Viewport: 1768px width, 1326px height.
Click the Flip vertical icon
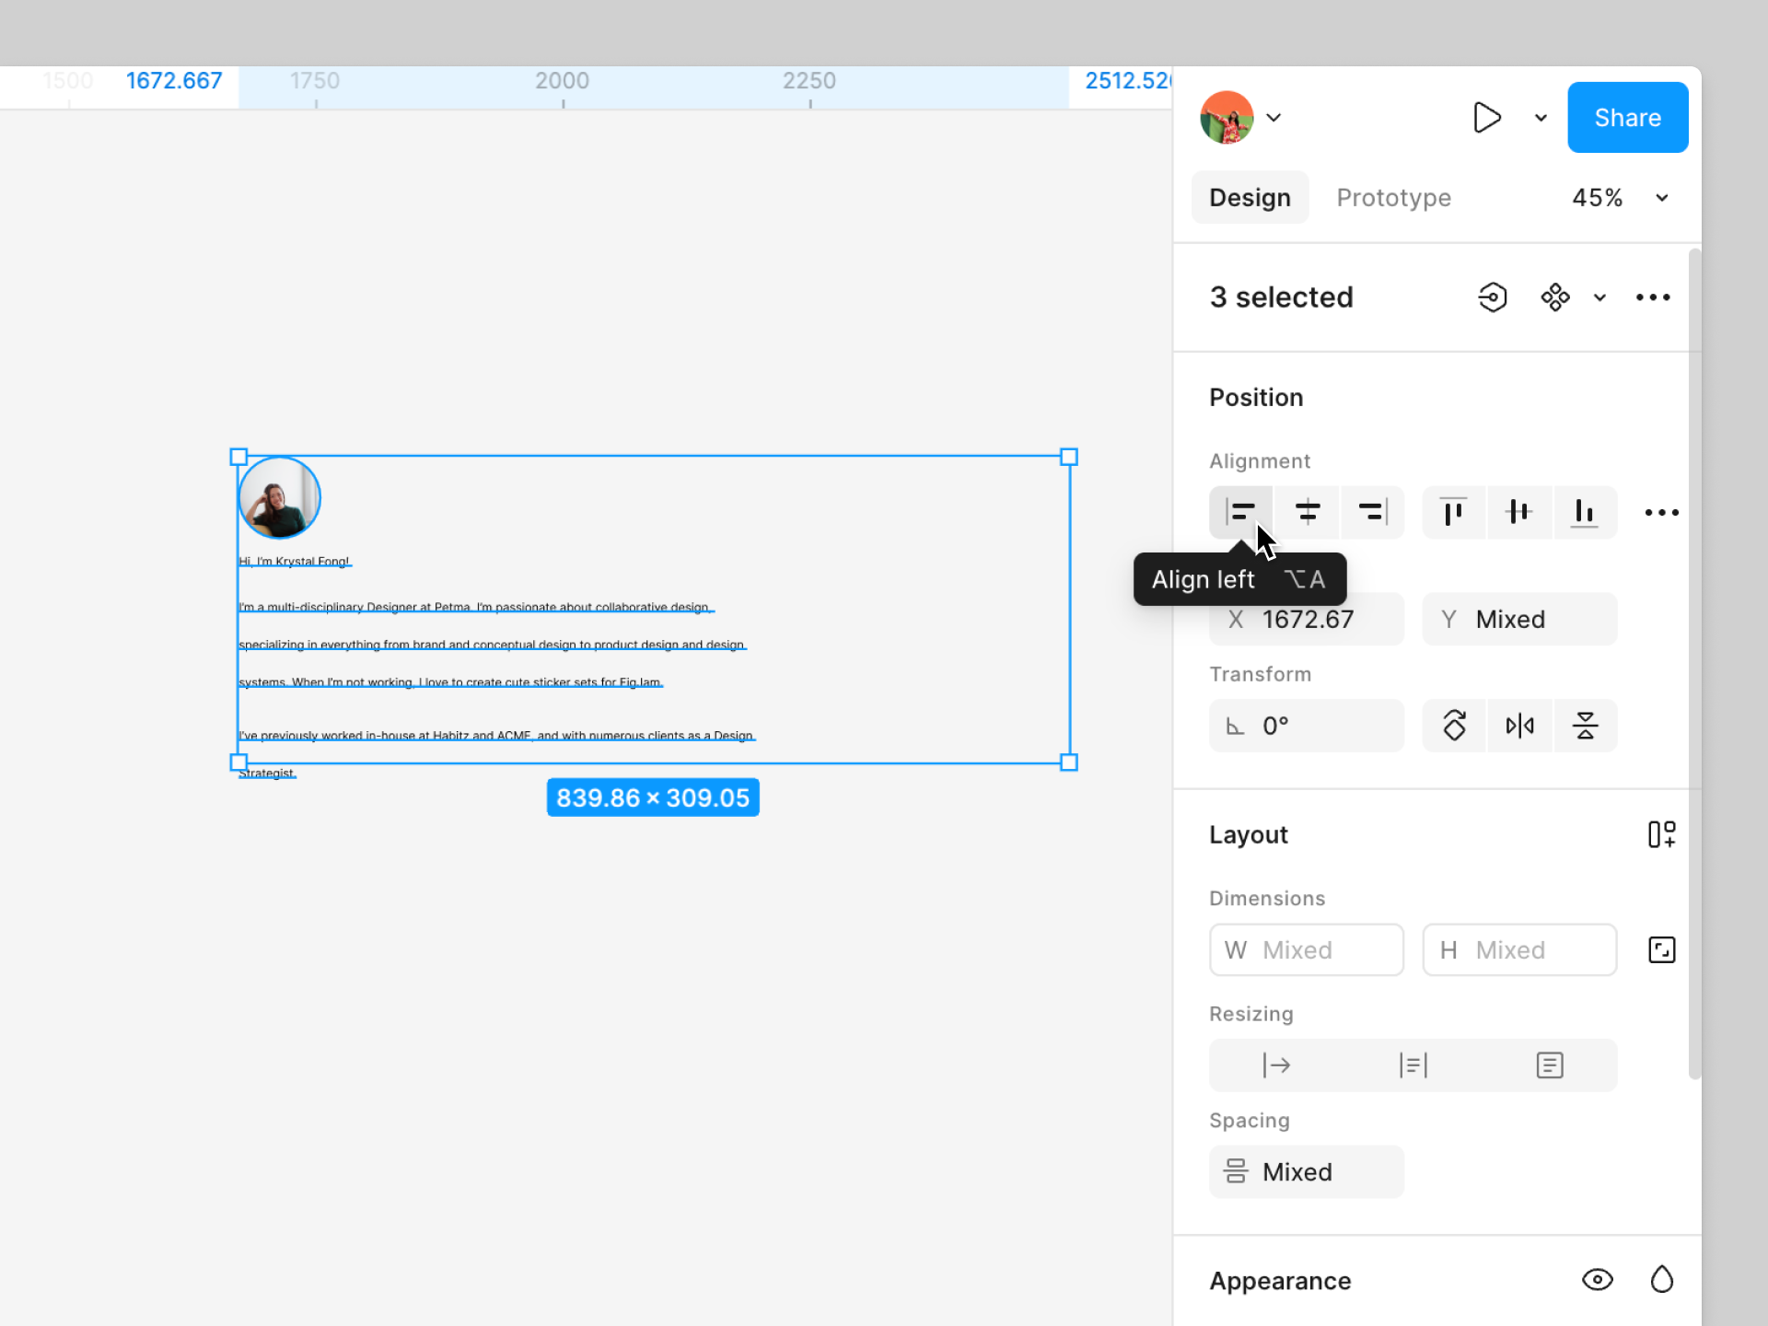coord(1585,726)
